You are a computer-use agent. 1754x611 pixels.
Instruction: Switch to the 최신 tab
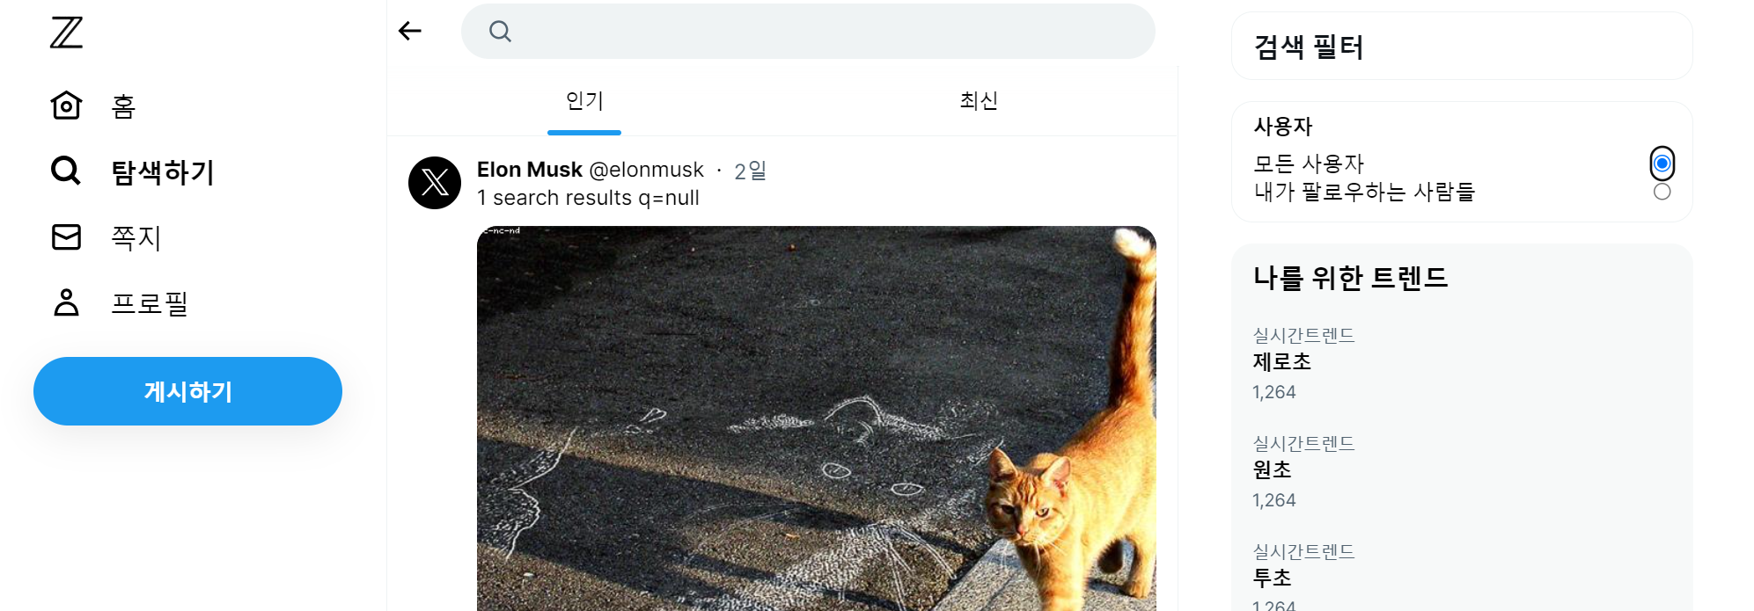[979, 101]
